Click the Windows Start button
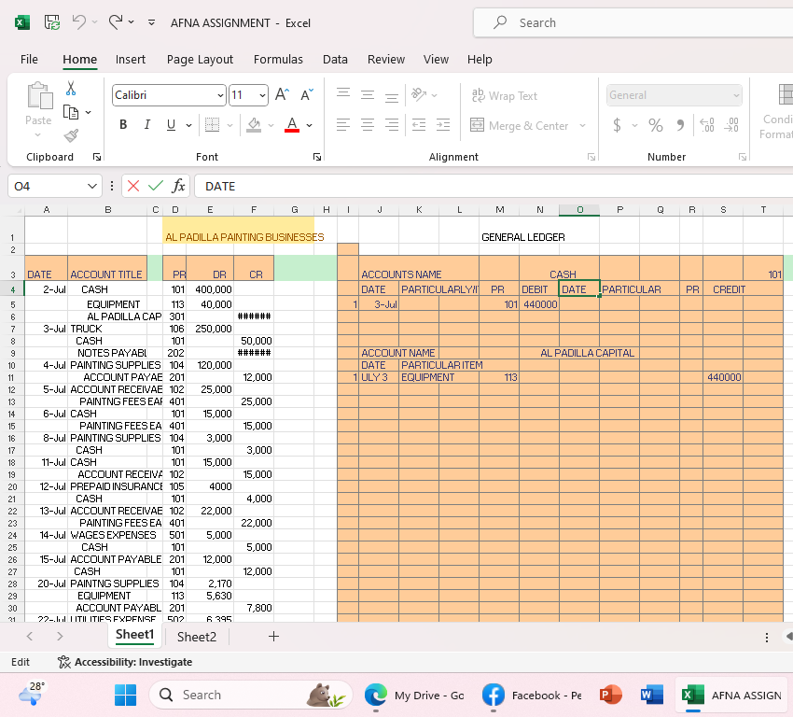This screenshot has height=717, width=793. click(125, 695)
